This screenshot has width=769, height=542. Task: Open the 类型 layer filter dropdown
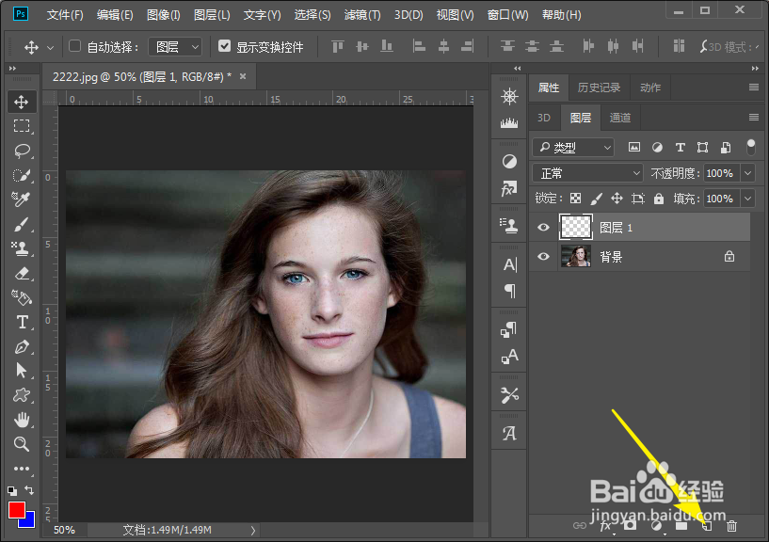point(573,148)
